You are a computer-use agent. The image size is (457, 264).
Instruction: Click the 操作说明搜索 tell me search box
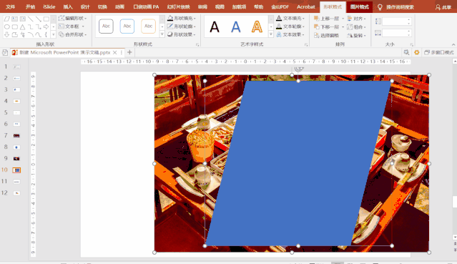click(400, 7)
